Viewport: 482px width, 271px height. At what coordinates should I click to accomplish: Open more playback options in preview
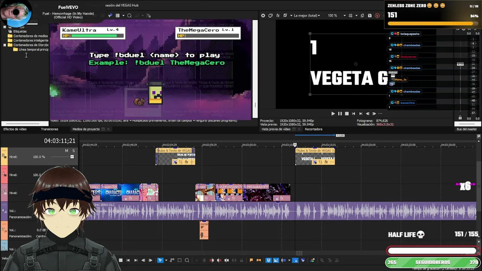380,113
